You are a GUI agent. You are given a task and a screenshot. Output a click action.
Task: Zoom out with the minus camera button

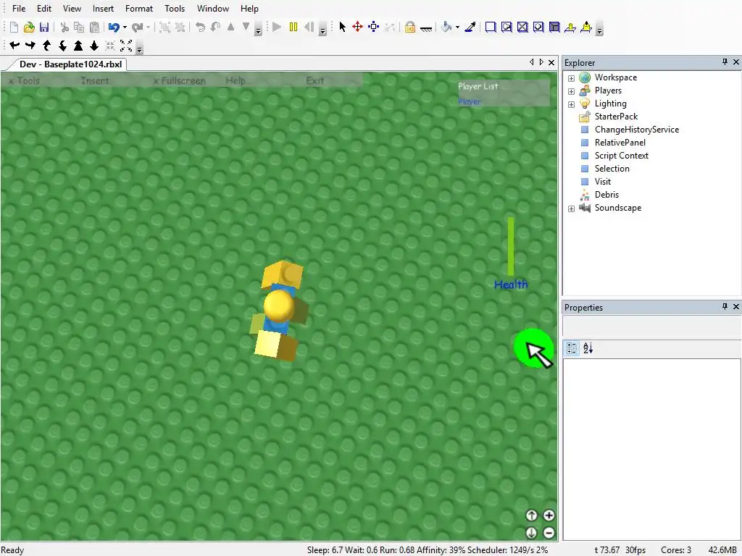[549, 533]
